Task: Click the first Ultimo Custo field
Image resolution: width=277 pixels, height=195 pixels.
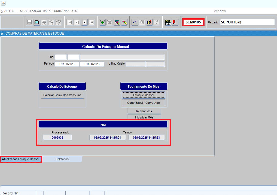Action: [x=136, y=64]
